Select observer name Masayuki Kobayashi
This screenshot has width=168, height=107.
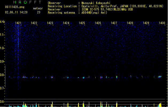coord(96,3)
